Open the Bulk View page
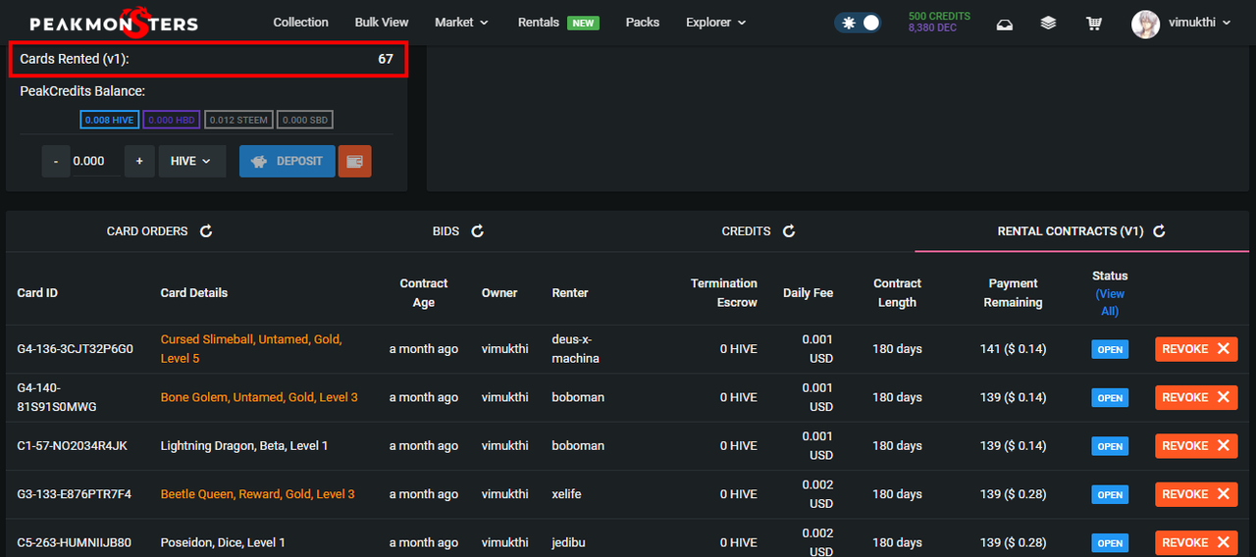1256x557 pixels. (382, 23)
